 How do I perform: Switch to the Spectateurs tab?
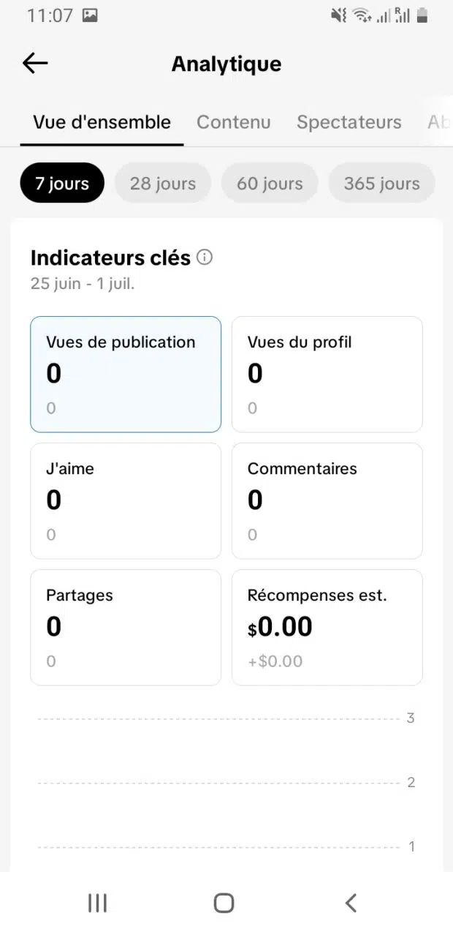349,122
